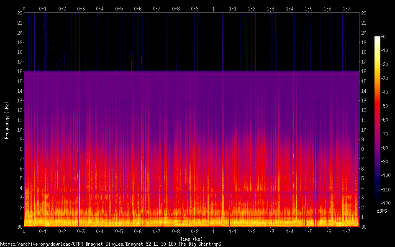Viewport: 395px width, 247px height.
Task: Click the "0.5" time tick on the top axis
Action: (x=119, y=8)
